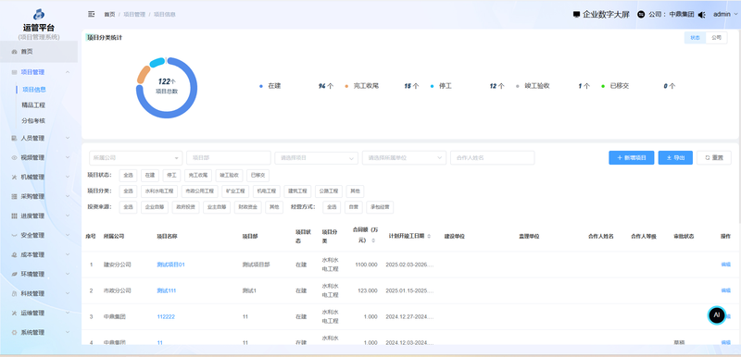Filter 投资来源 by 企业自筹
This screenshot has width=741, height=357.
(x=155, y=206)
